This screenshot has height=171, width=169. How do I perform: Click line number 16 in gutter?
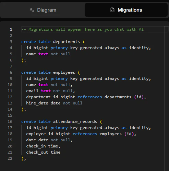pyautogui.click(x=10, y=122)
